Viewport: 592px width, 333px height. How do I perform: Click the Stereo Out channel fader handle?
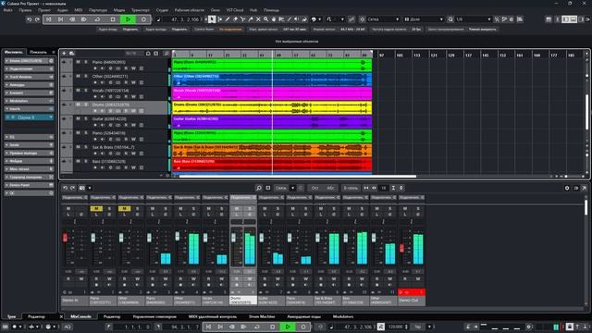(x=401, y=248)
